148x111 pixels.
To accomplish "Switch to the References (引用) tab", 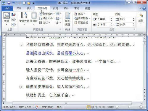I will click(55, 9).
